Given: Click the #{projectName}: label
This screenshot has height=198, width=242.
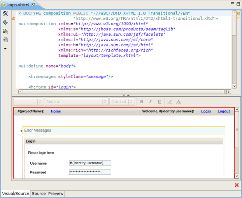Looking at the screenshot, I should coord(31,111).
